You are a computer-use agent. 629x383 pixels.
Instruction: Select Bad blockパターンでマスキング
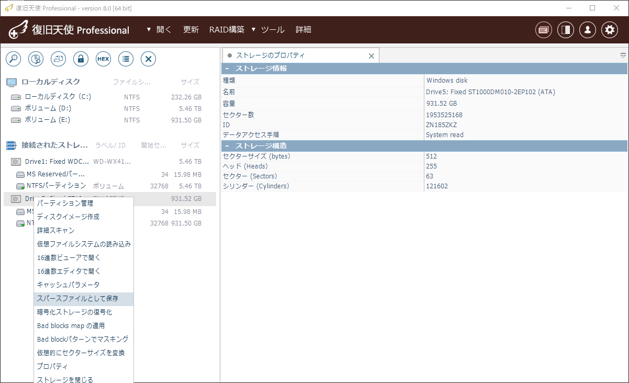tap(84, 339)
